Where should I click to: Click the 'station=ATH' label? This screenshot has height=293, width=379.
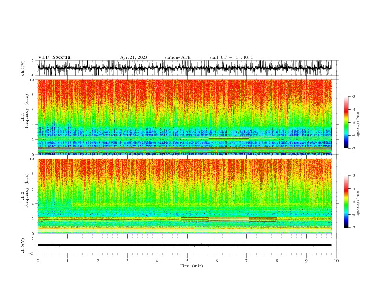click(x=178, y=57)
